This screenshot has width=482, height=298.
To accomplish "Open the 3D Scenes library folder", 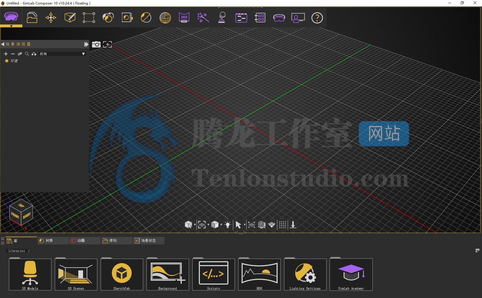I will coord(76,274).
